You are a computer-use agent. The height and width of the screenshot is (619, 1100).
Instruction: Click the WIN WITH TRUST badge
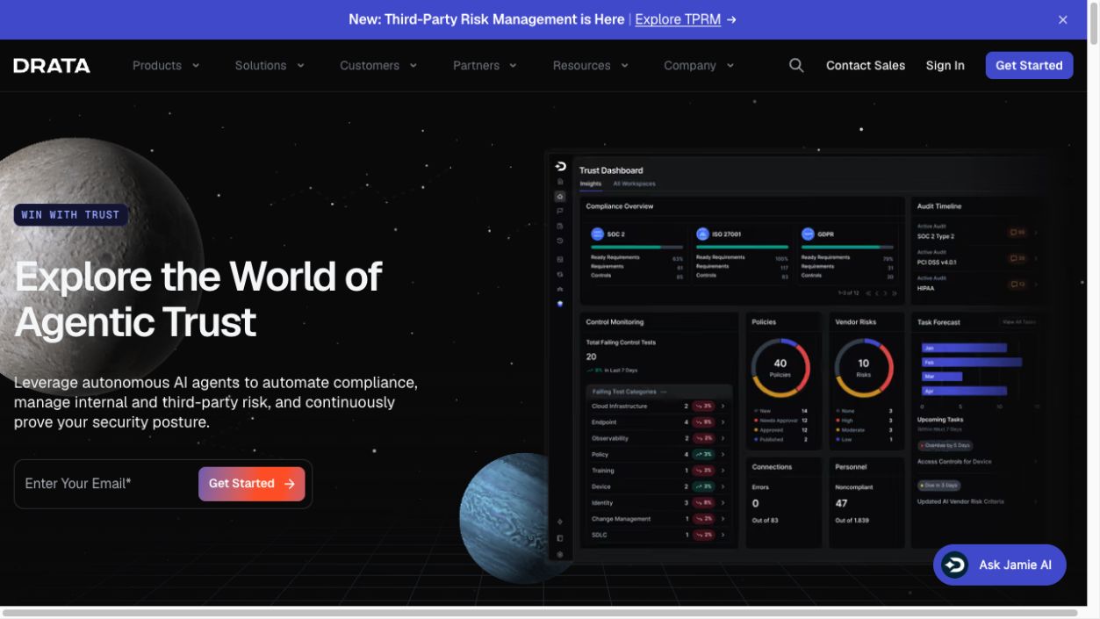tap(71, 215)
